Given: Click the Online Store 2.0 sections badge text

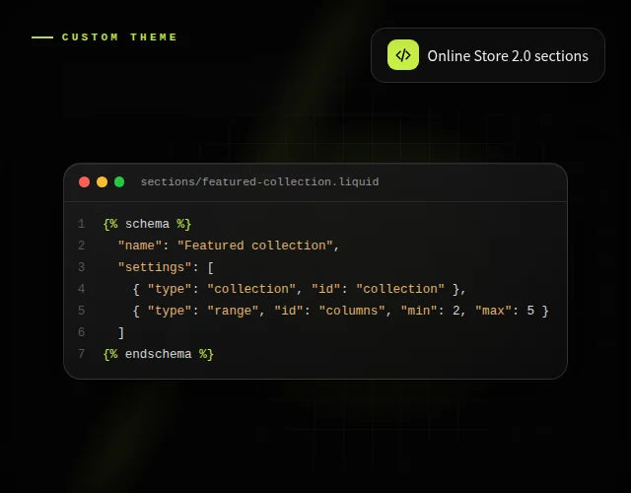Looking at the screenshot, I should 508,56.
